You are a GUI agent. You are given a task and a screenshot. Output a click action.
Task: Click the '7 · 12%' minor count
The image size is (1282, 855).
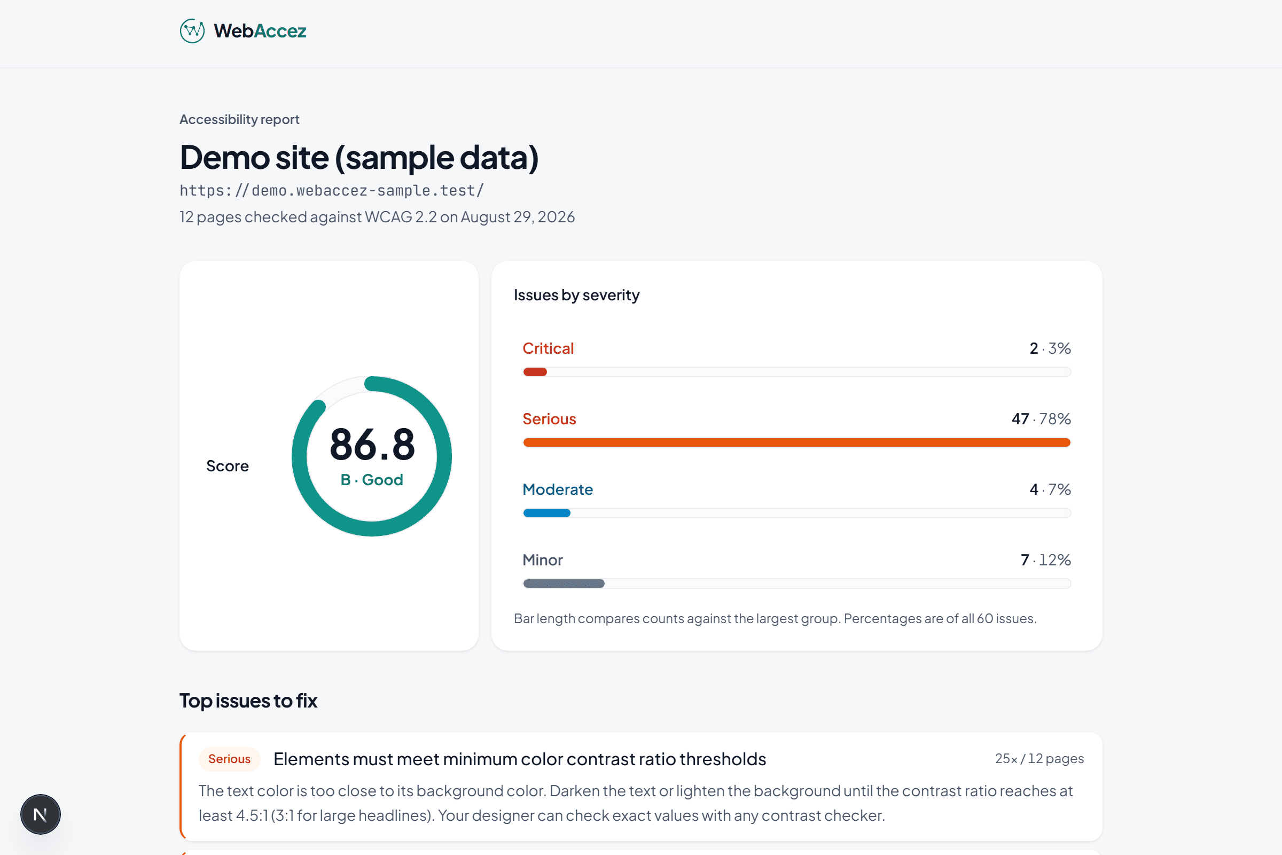pos(1045,560)
